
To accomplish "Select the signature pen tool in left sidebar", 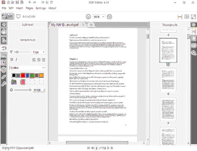I will pos(4,84).
